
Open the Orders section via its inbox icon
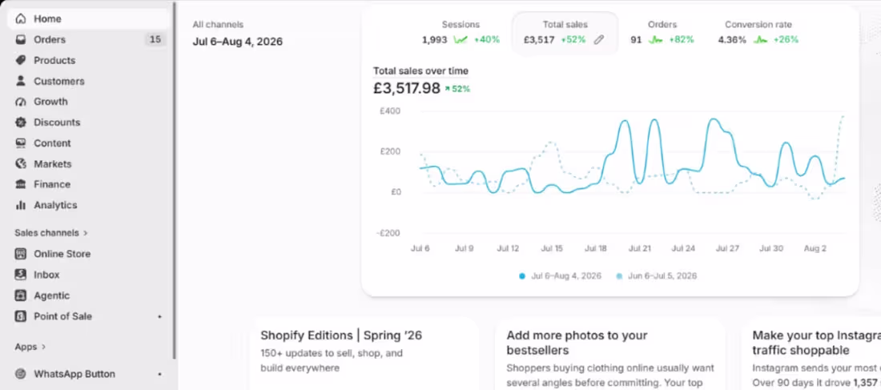pyautogui.click(x=21, y=39)
